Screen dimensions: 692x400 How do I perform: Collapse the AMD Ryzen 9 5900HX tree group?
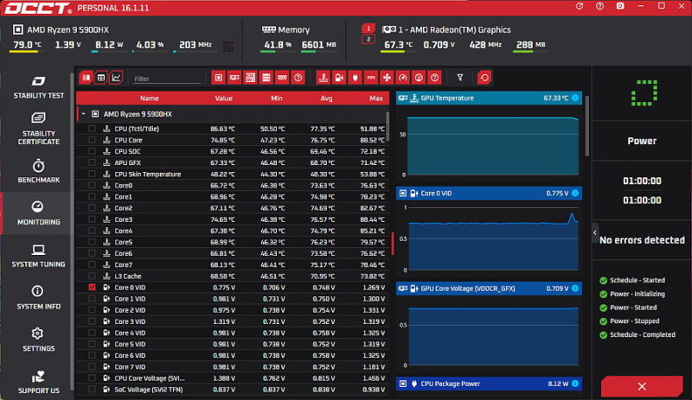point(83,114)
